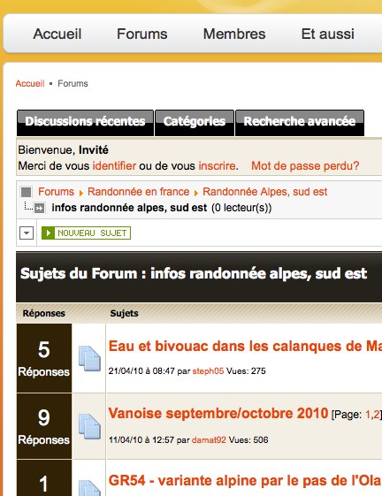Open the GR54 variante alpine topic
Viewport: 382px width, 496px height.
coord(245,481)
